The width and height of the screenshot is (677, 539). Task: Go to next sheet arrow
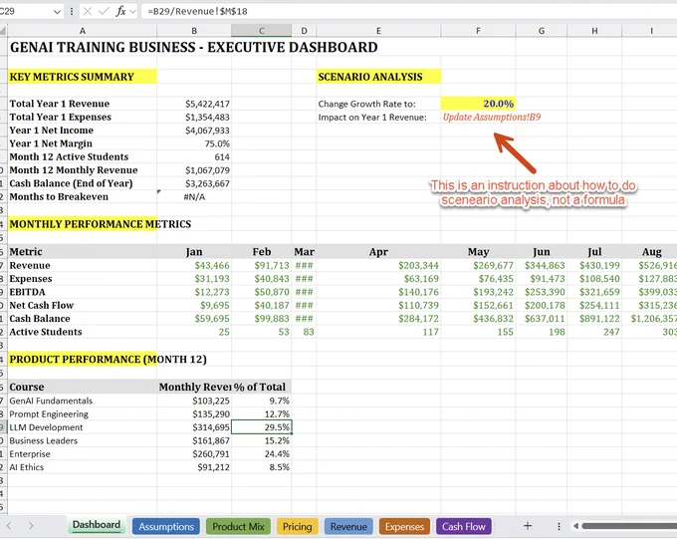click(31, 526)
